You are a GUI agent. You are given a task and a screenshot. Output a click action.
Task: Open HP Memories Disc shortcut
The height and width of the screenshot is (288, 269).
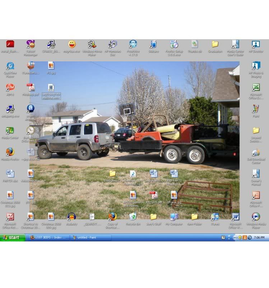[112, 44]
